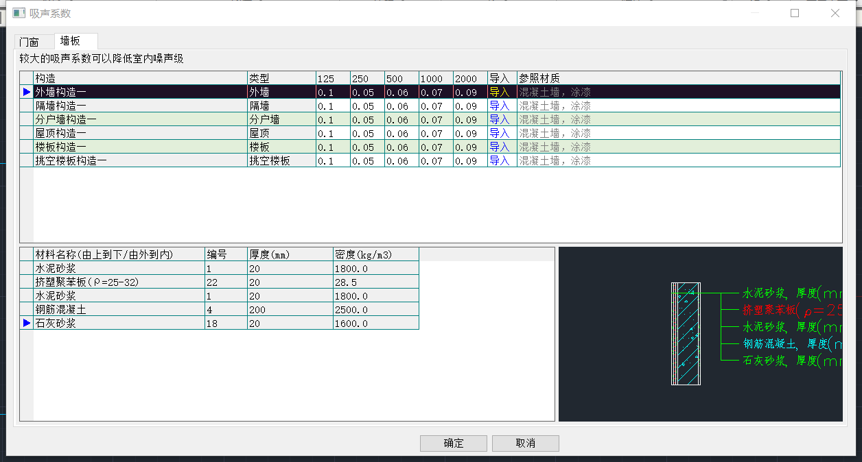The width and height of the screenshot is (862, 462).
Task: Click the 密度(kg/m3) column header
Action: (375, 254)
